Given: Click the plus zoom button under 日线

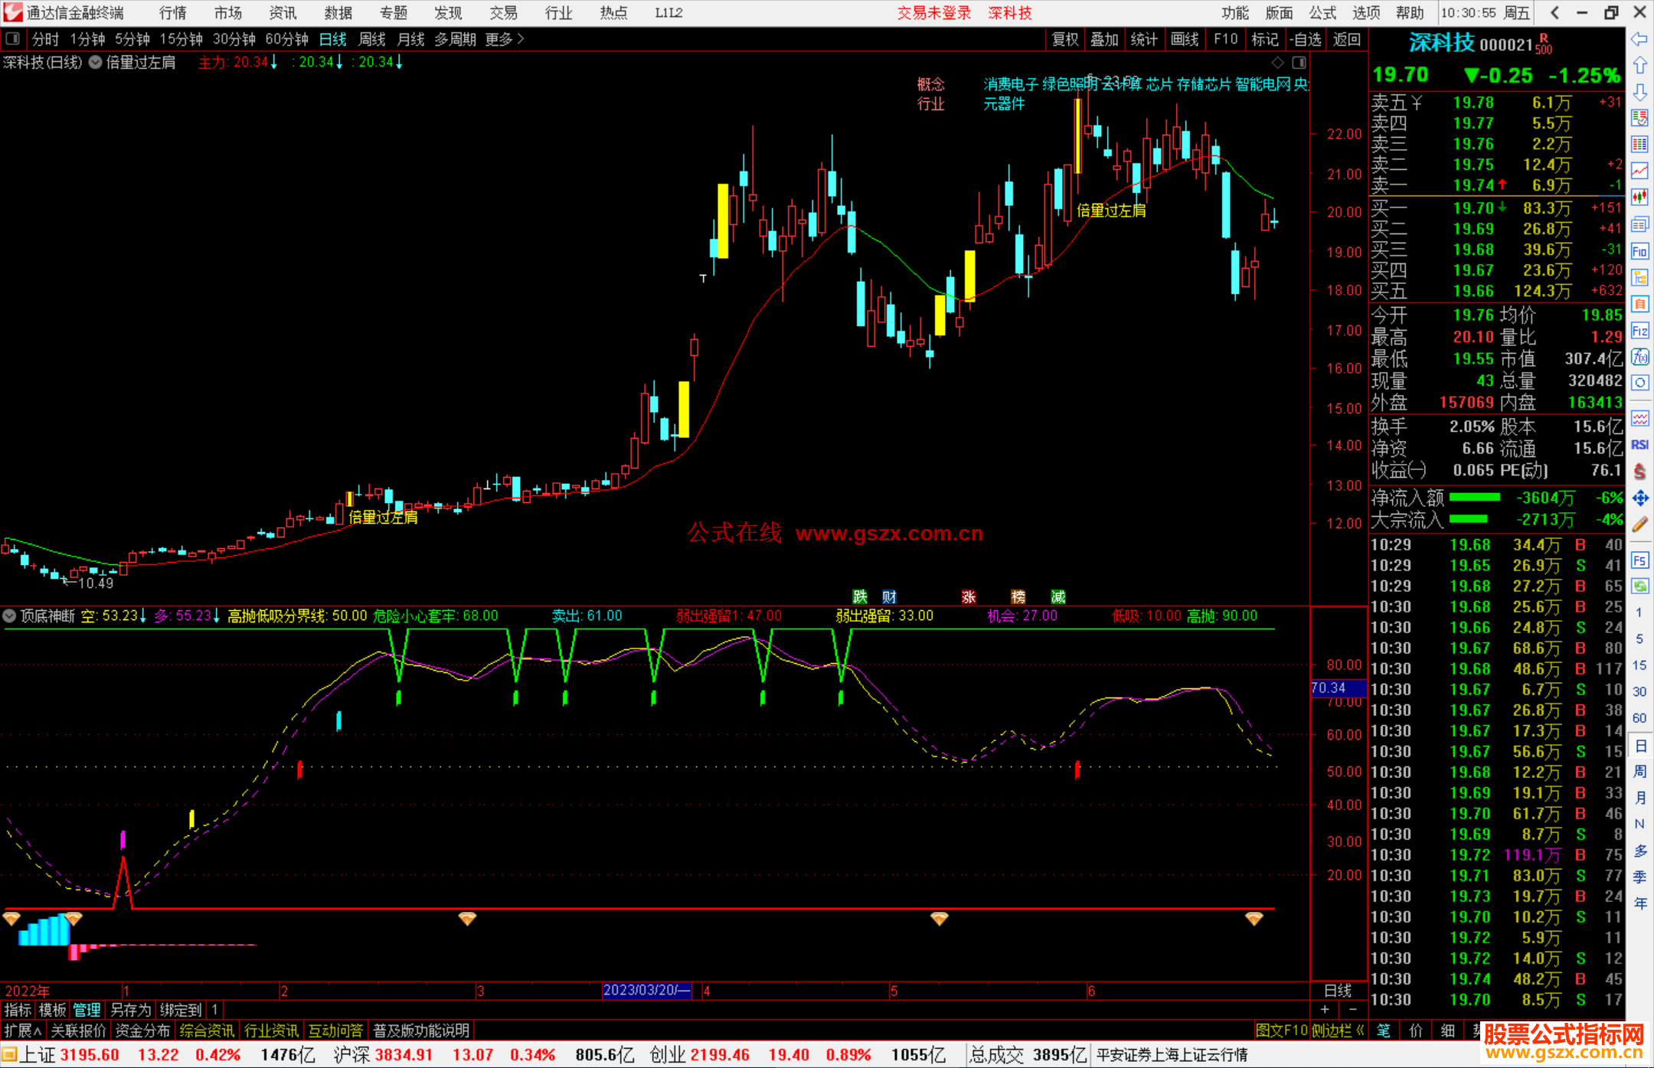Looking at the screenshot, I should 1325,1009.
